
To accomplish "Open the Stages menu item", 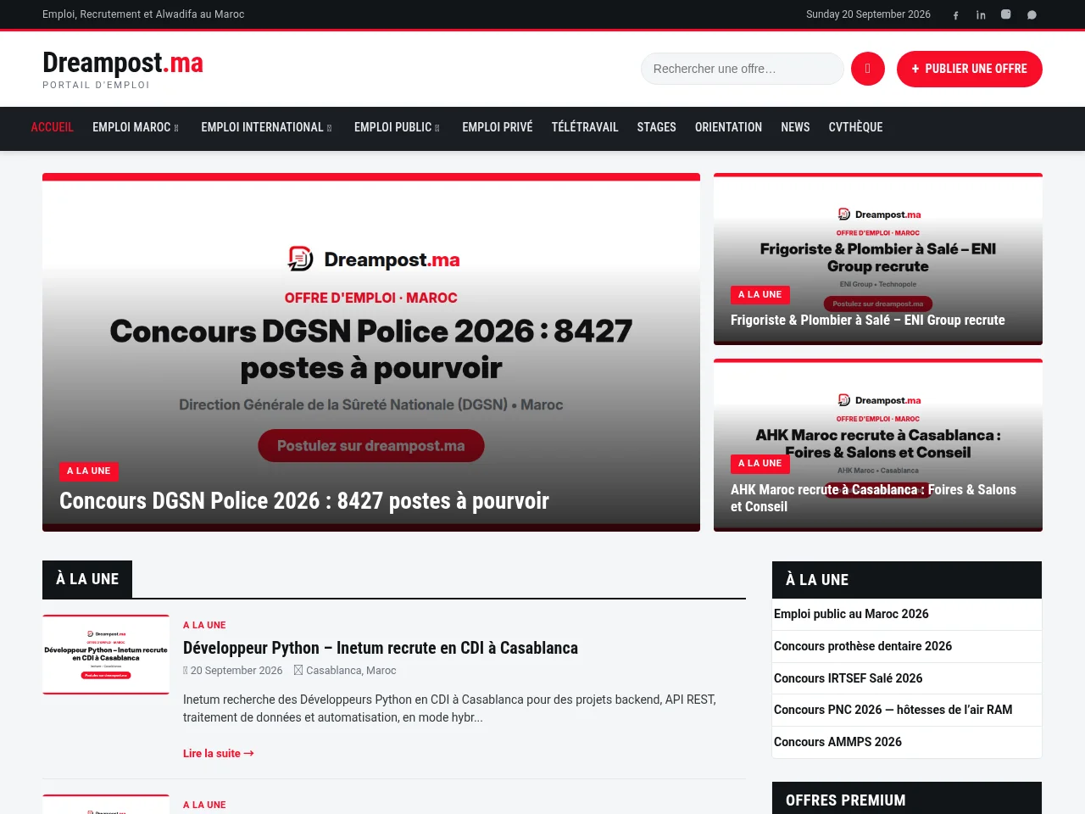I will pos(657,127).
